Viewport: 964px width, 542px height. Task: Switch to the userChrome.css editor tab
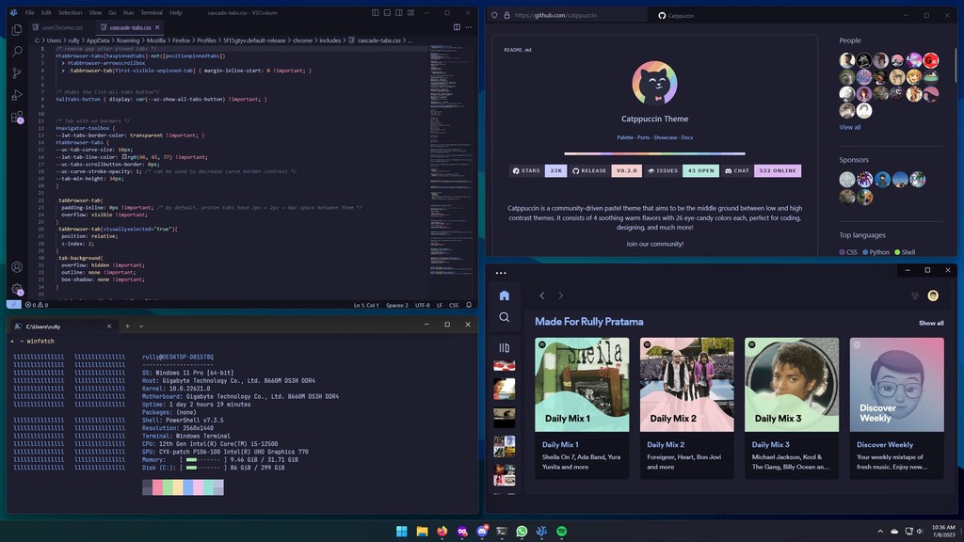(x=62, y=29)
